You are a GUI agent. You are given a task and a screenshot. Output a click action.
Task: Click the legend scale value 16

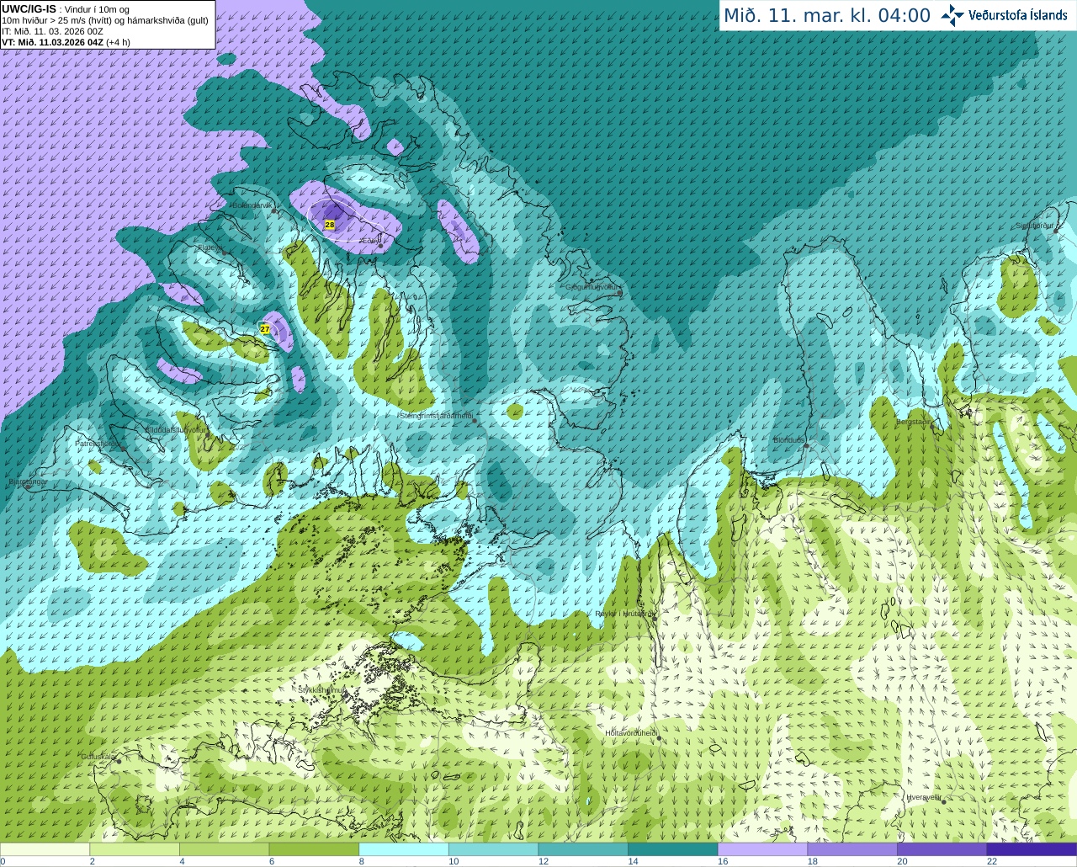[x=722, y=862]
